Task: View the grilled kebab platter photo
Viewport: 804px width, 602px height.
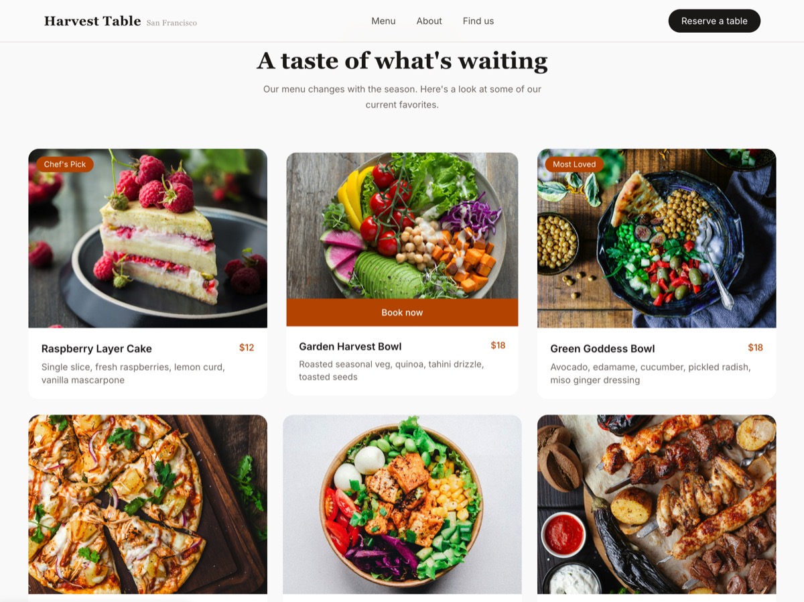Action: pyautogui.click(x=657, y=504)
